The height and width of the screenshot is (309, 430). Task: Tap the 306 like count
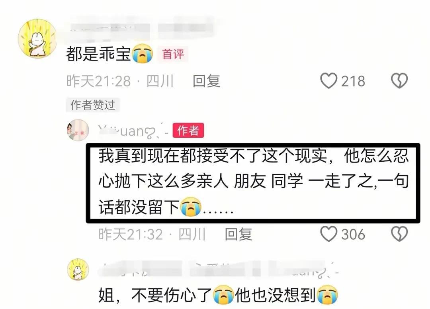click(353, 234)
